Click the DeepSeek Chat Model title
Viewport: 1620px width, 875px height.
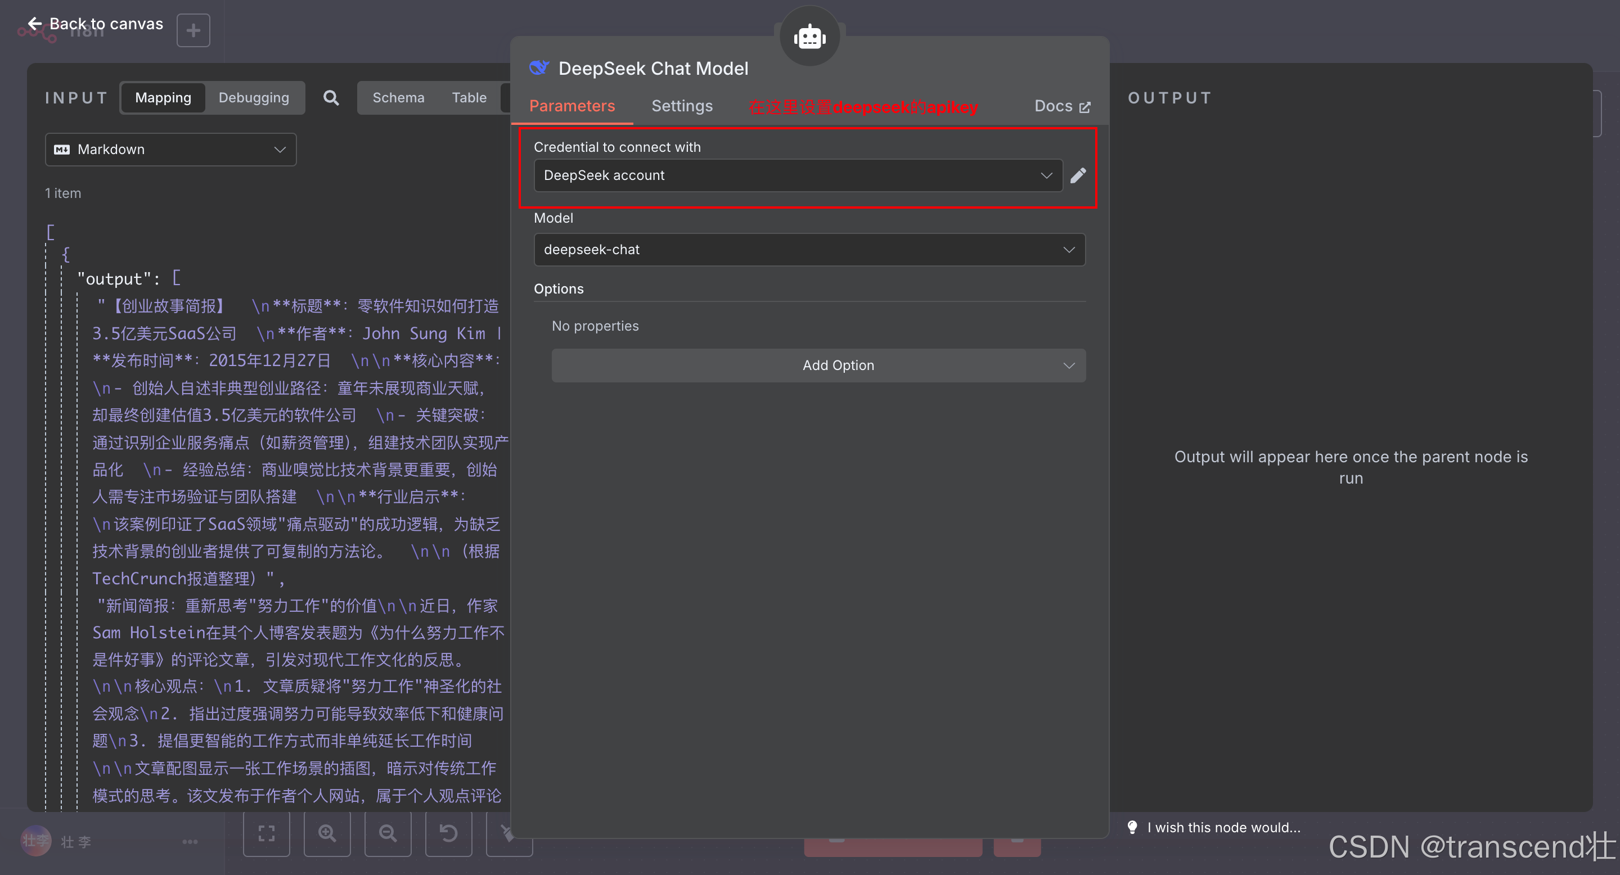pyautogui.click(x=654, y=68)
